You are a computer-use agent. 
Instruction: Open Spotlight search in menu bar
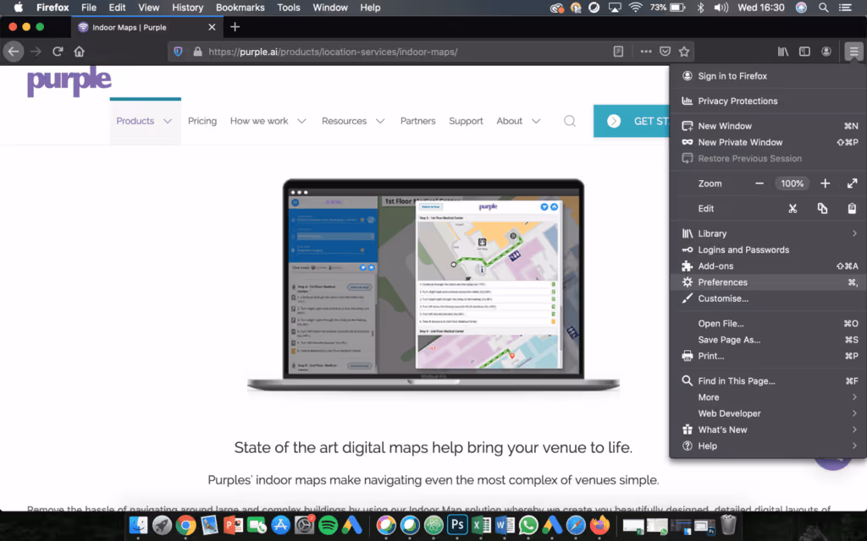point(823,8)
